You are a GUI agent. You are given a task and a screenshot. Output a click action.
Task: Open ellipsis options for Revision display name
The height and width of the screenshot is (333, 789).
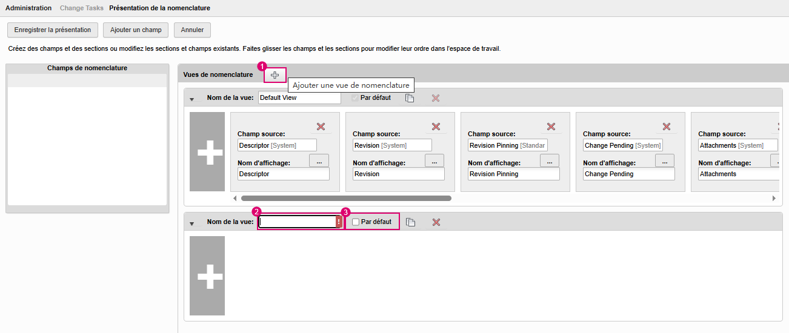434,160
